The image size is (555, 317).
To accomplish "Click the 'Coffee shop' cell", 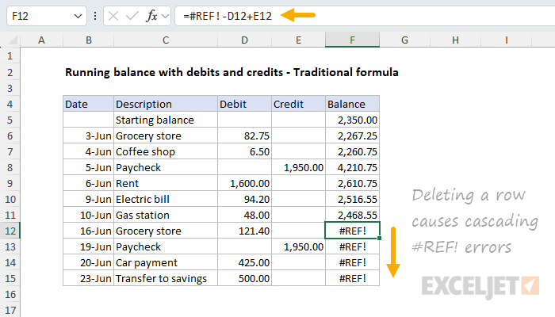I will 166,152.
